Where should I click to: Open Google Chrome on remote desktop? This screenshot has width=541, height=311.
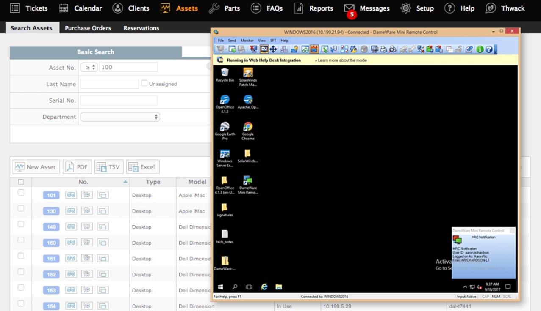click(248, 131)
